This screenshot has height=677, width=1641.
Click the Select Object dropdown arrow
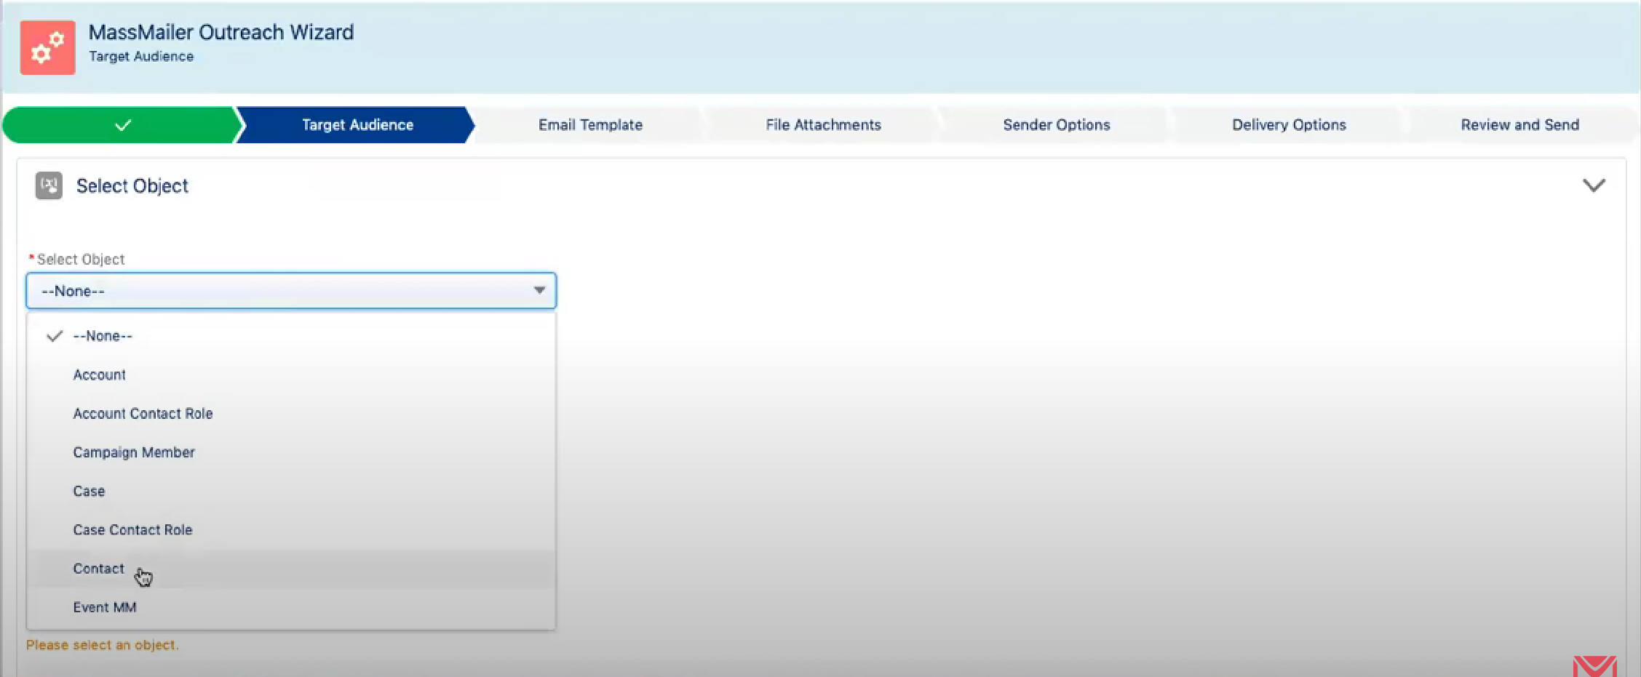539,290
